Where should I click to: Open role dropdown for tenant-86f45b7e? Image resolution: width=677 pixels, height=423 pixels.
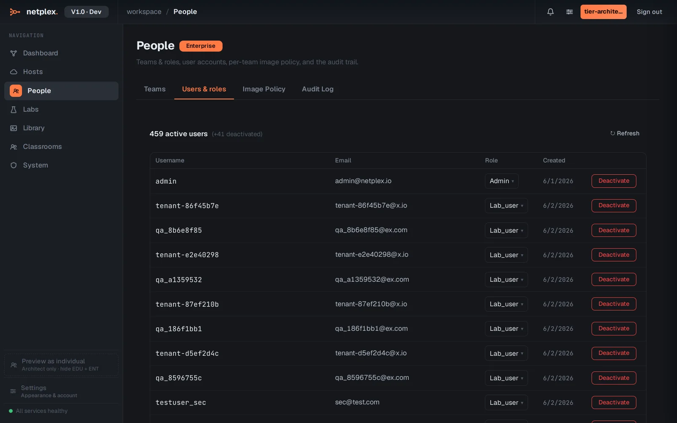tap(506, 206)
